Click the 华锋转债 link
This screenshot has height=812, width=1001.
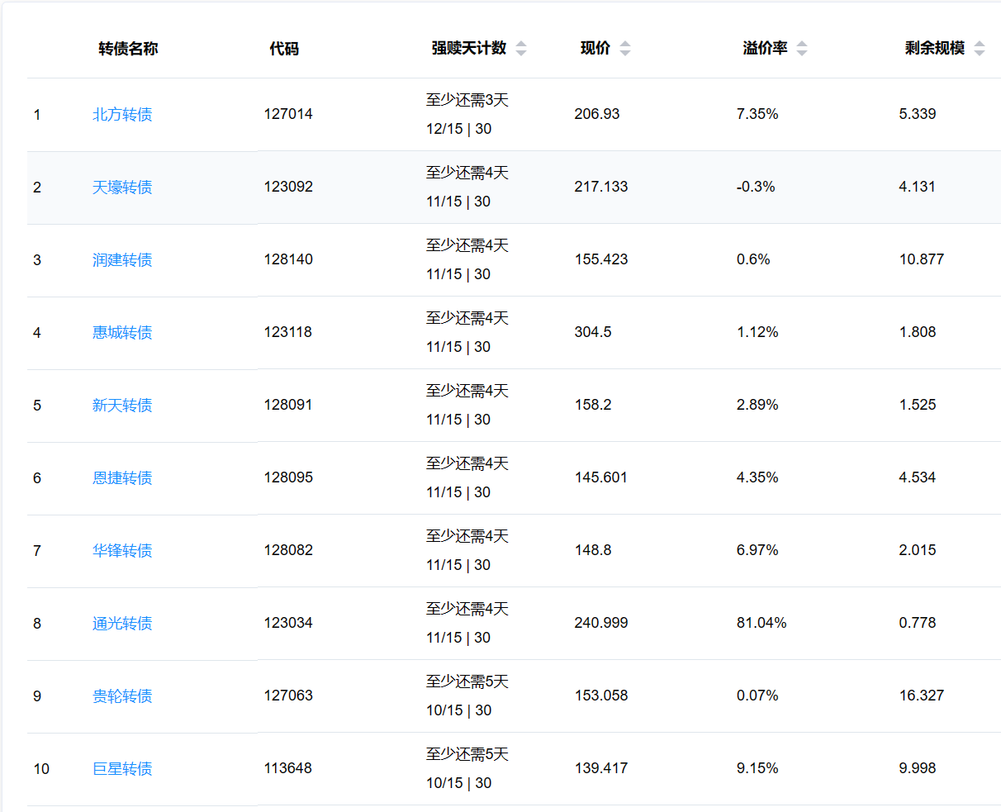click(x=122, y=551)
